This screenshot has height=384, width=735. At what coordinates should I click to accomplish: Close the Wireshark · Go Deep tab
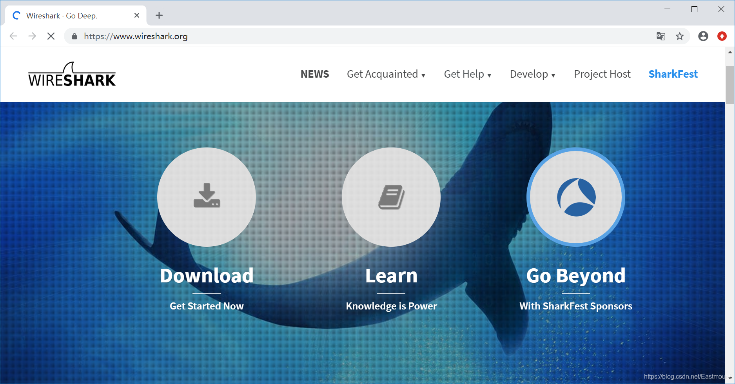[x=137, y=15]
